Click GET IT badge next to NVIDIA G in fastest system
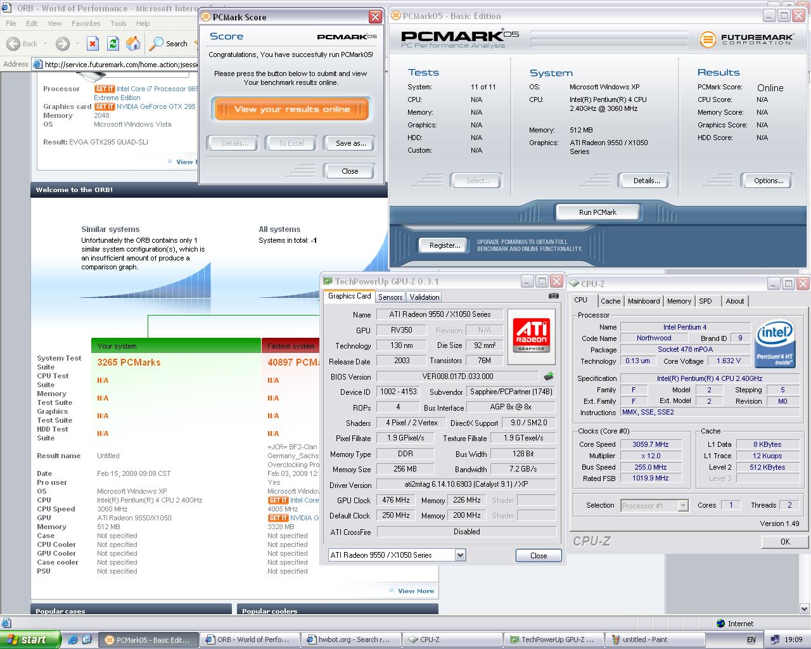 [x=278, y=518]
